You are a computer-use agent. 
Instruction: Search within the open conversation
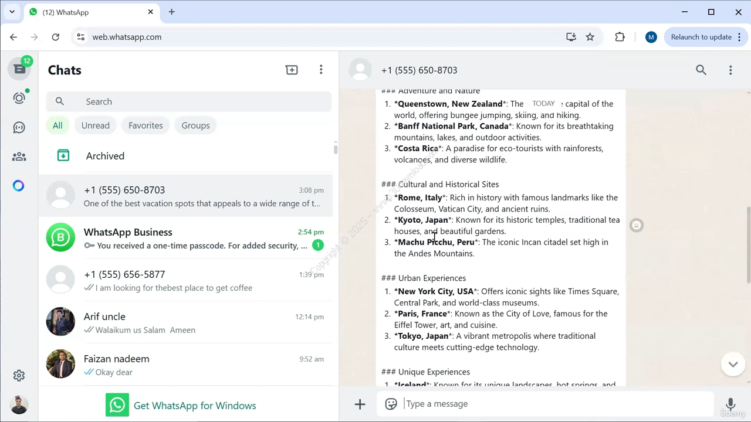[701, 70]
